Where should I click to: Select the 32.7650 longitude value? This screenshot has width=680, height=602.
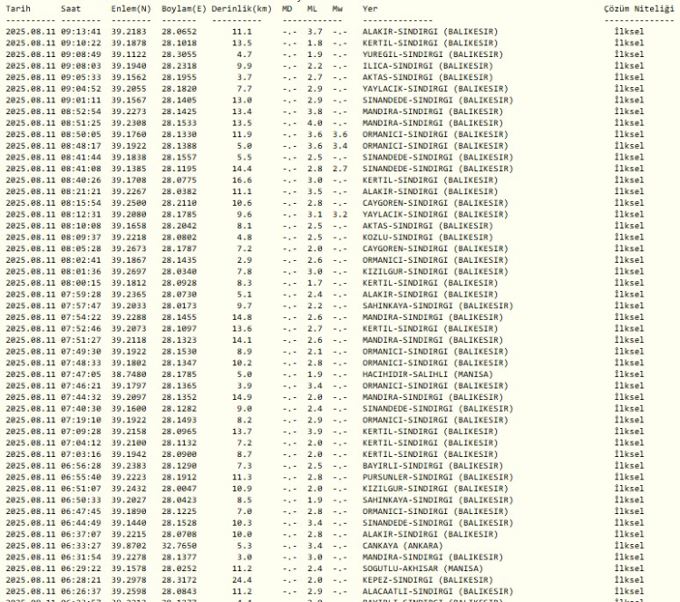(x=185, y=546)
